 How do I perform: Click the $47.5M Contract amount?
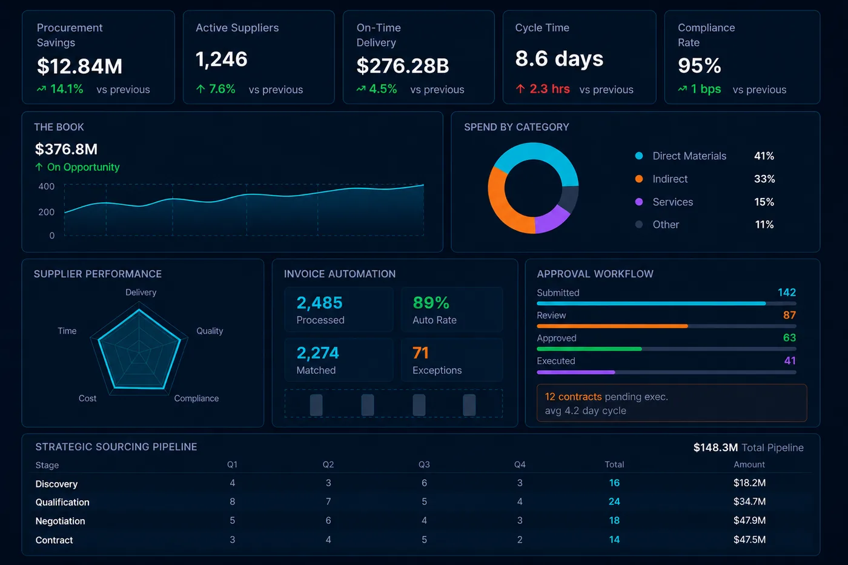coord(749,540)
